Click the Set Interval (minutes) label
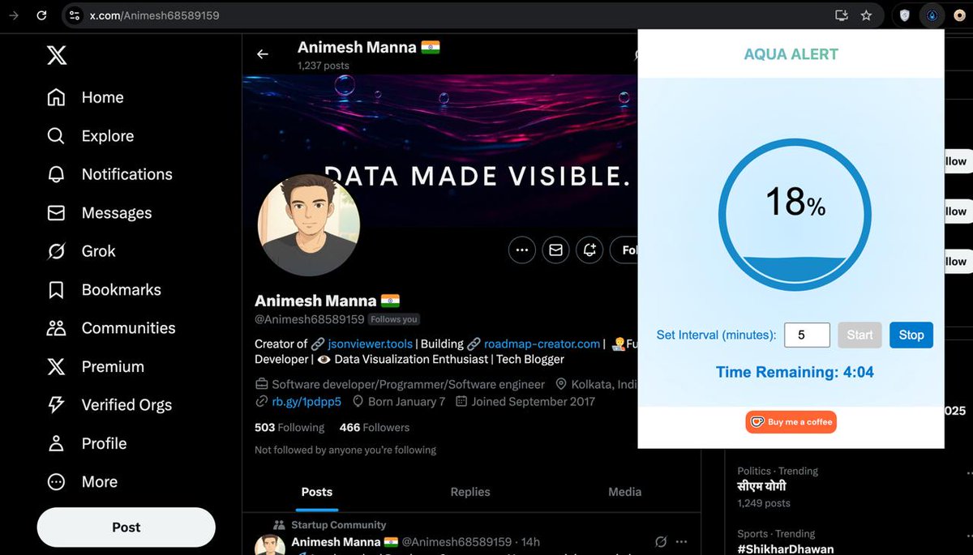The image size is (973, 555). 716,335
